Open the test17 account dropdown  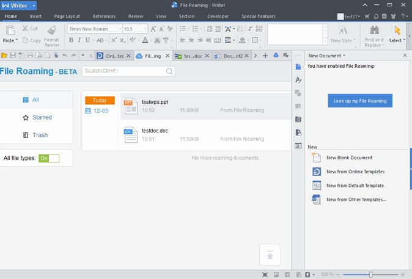pyautogui.click(x=359, y=16)
